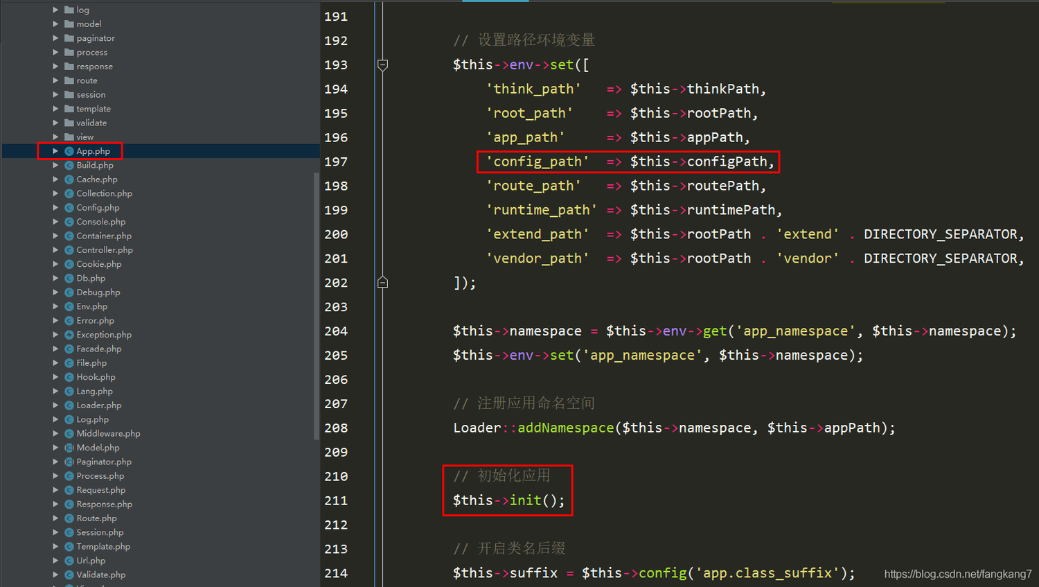
Task: Click line number 197 in the gutter
Action: [336, 161]
